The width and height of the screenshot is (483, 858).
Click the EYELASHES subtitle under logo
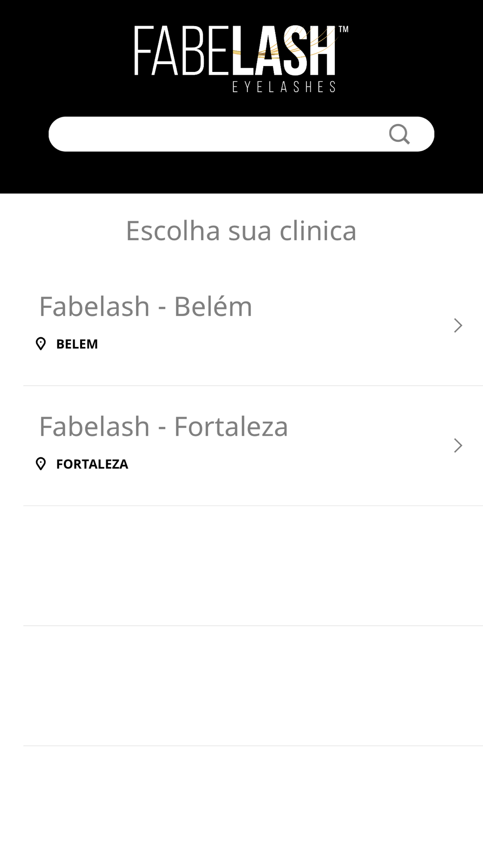pos(284,87)
